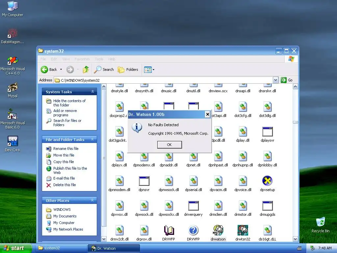
Task: Select the dpnet.dll file
Action: pos(193,159)
